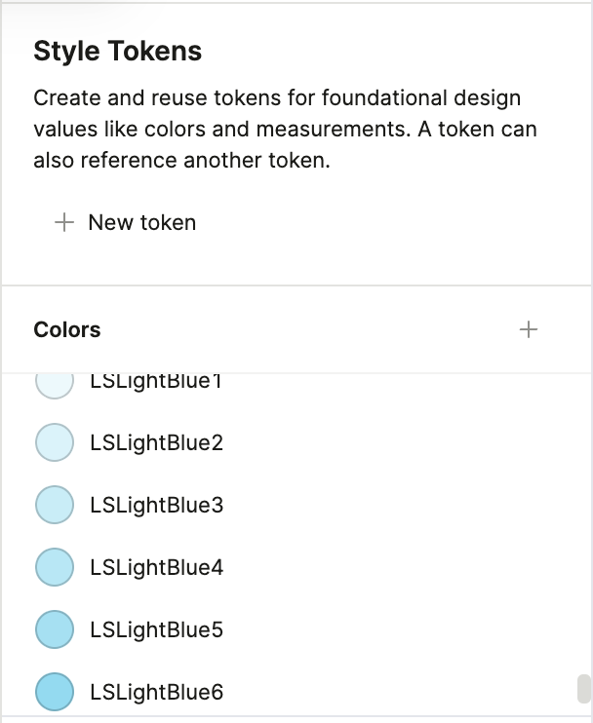Click the LSLightBlue5 color swatch

click(x=55, y=629)
